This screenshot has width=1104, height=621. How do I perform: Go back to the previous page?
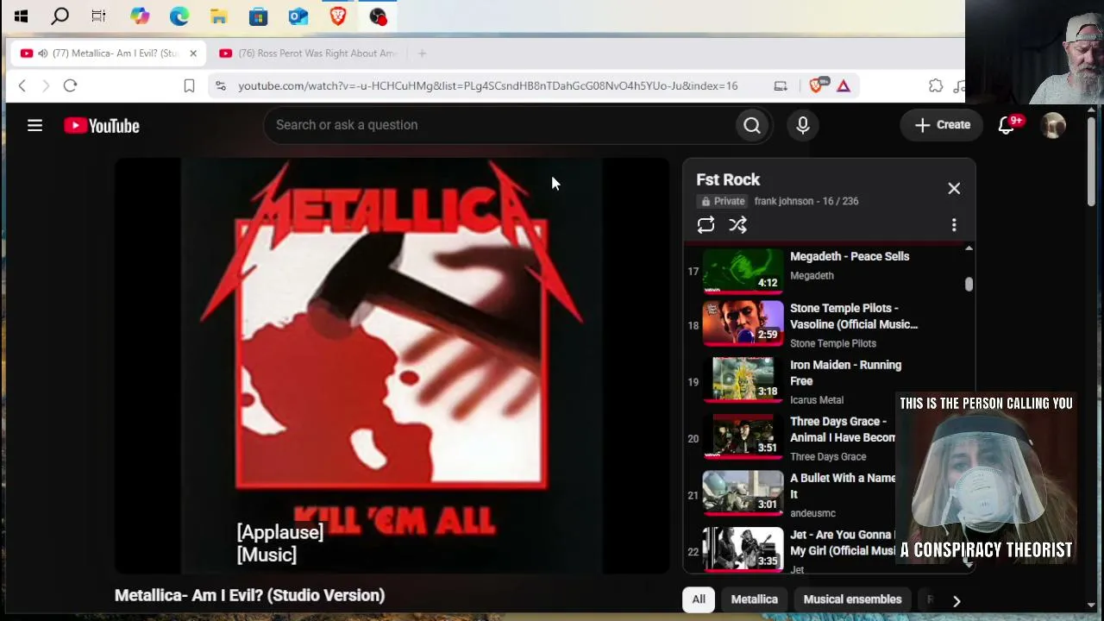coord(22,85)
